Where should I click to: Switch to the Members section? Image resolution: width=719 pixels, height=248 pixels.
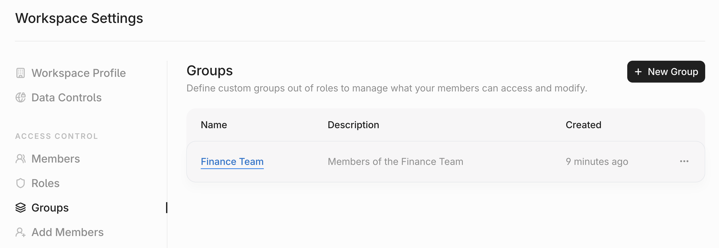pyautogui.click(x=56, y=159)
